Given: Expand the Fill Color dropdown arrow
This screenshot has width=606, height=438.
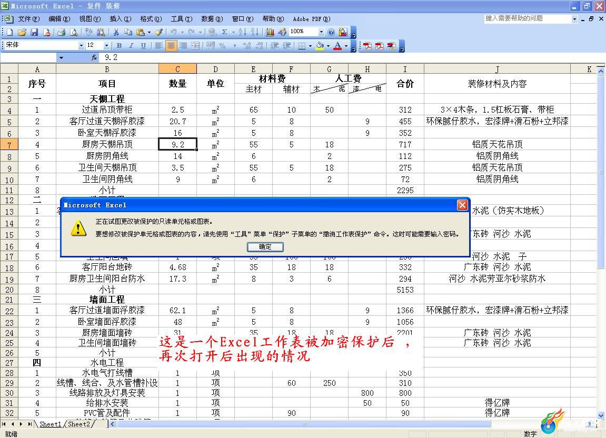Looking at the screenshot, I should (x=329, y=46).
